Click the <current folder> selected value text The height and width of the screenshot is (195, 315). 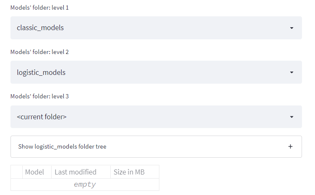pyautogui.click(x=42, y=117)
